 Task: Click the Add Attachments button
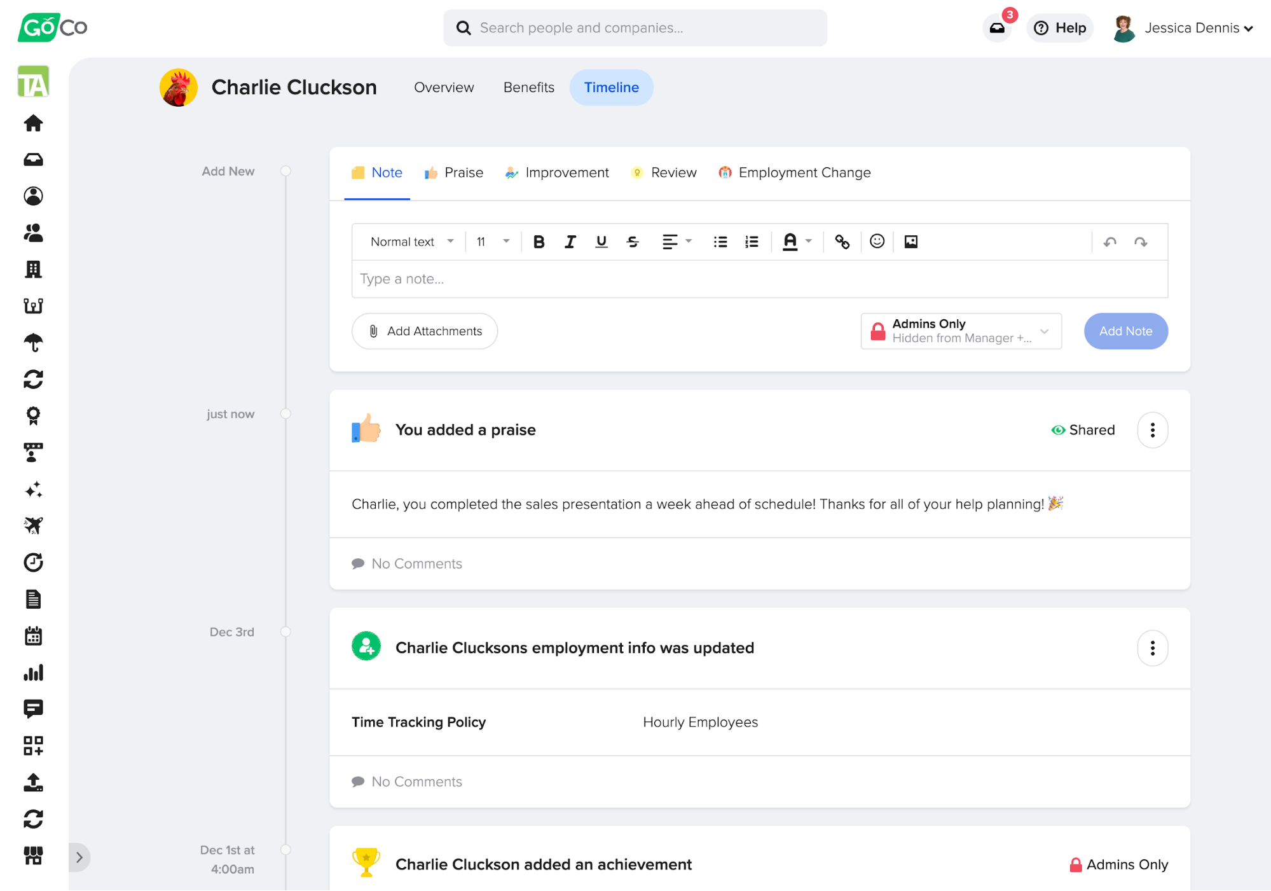click(x=425, y=331)
